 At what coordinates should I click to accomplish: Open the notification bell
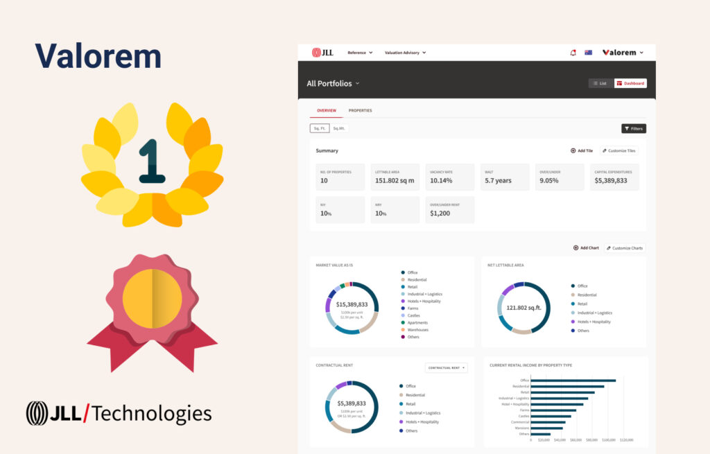pyautogui.click(x=573, y=53)
